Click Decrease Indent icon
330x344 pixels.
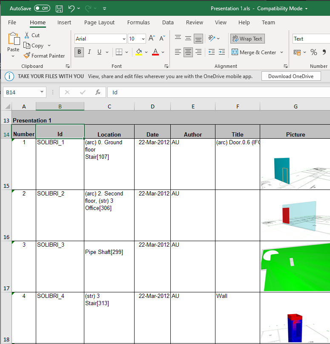coord(211,52)
